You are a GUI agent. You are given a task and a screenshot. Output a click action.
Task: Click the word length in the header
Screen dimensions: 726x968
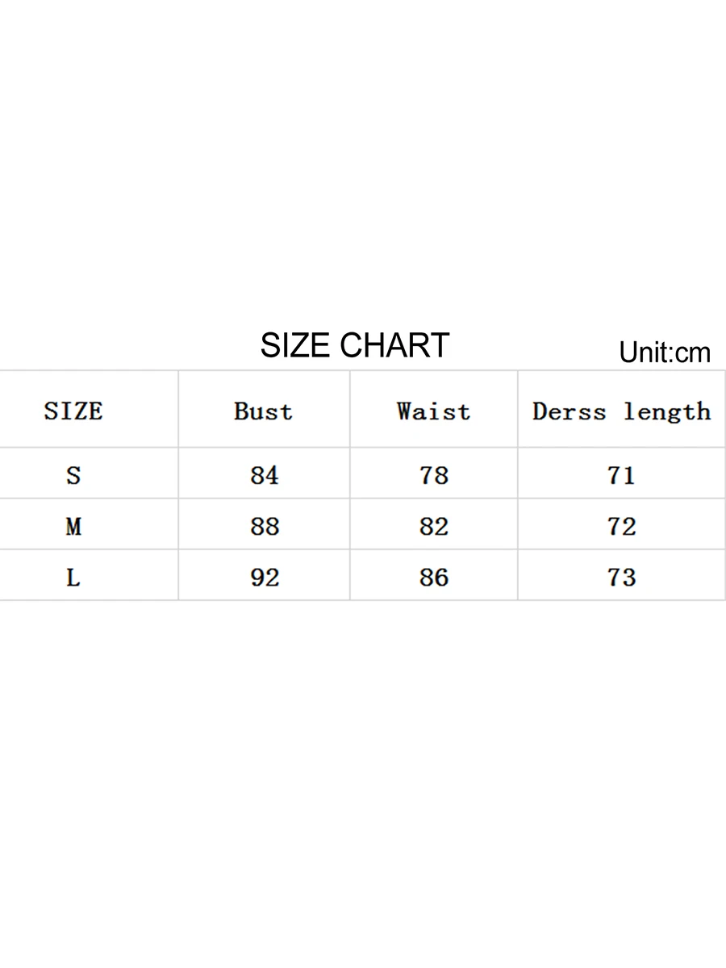666,411
